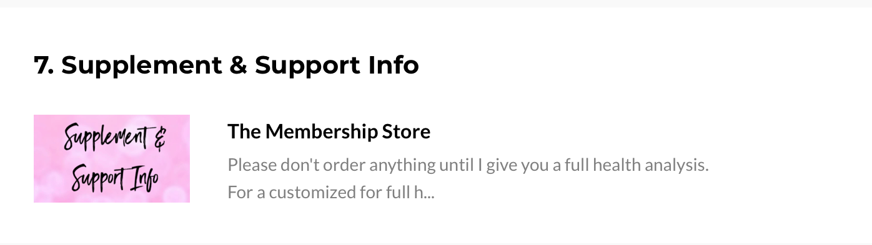Click the word 'Membership' in the lesson title
872x245 pixels.
[x=319, y=132]
